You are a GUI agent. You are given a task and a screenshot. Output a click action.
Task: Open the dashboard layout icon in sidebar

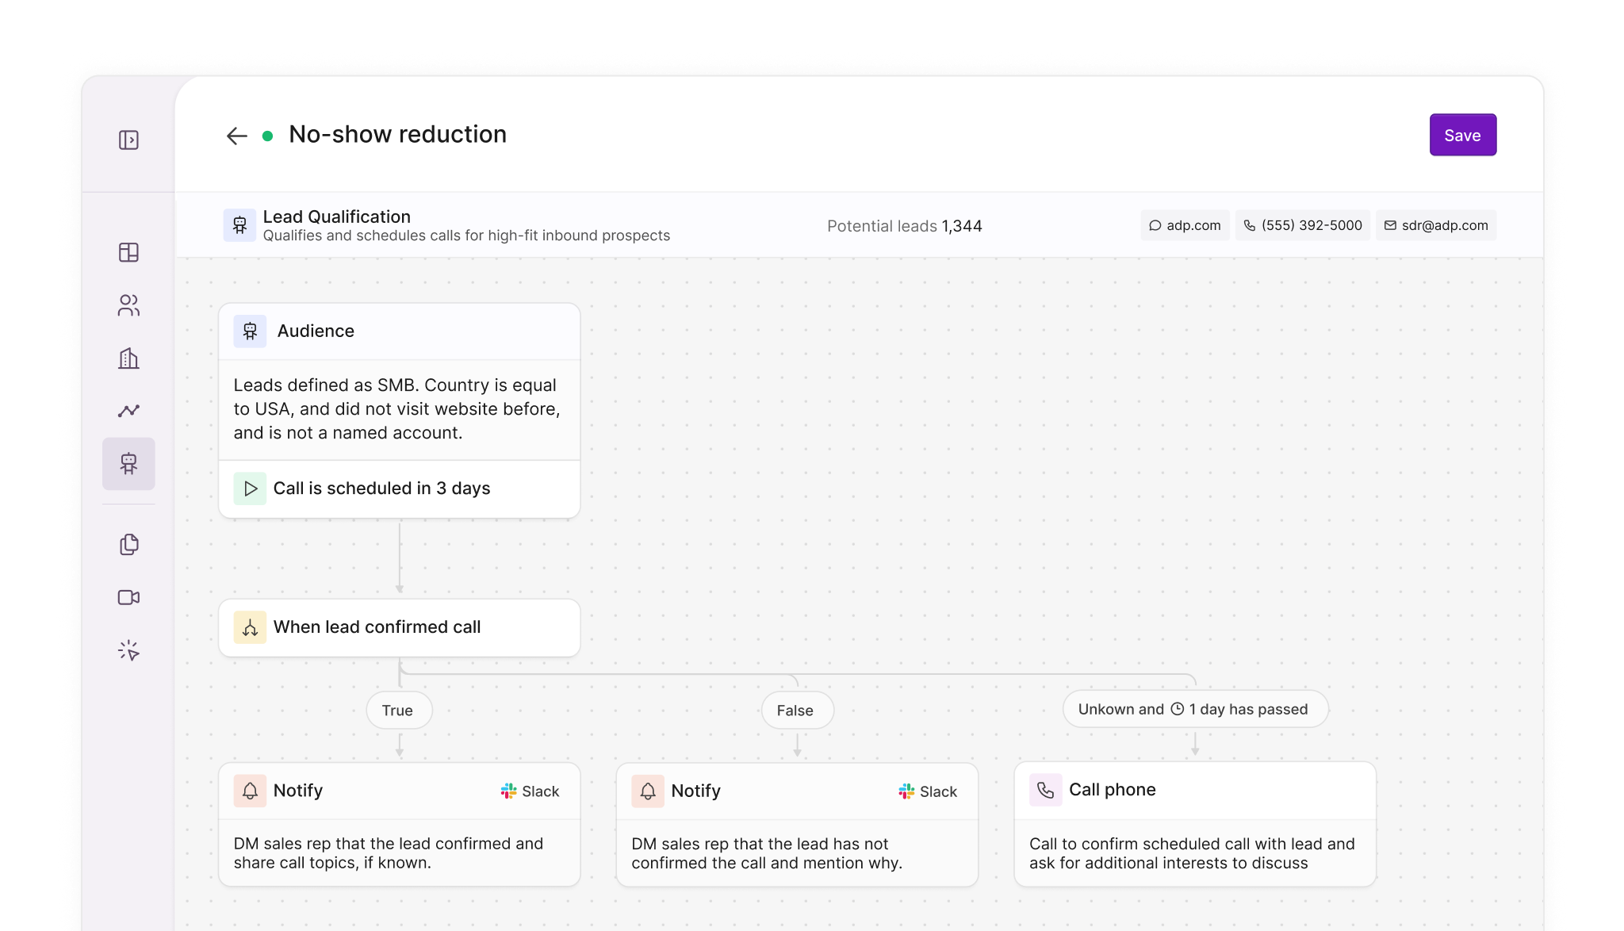coord(128,252)
